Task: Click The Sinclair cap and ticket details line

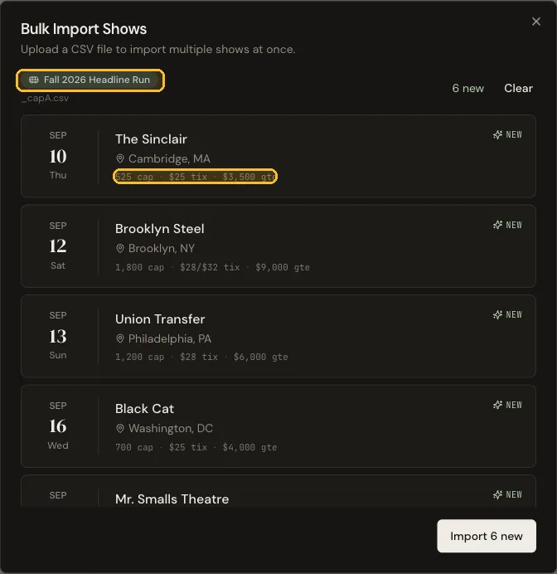Action: (x=196, y=177)
